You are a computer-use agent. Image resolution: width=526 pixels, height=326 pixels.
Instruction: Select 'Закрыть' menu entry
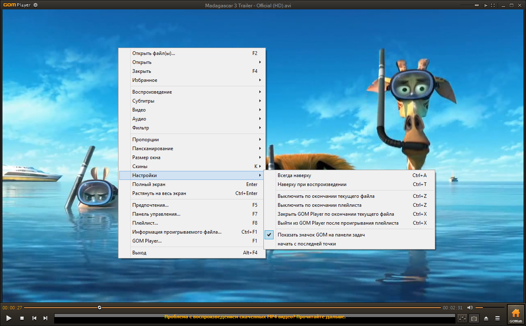[192, 71]
